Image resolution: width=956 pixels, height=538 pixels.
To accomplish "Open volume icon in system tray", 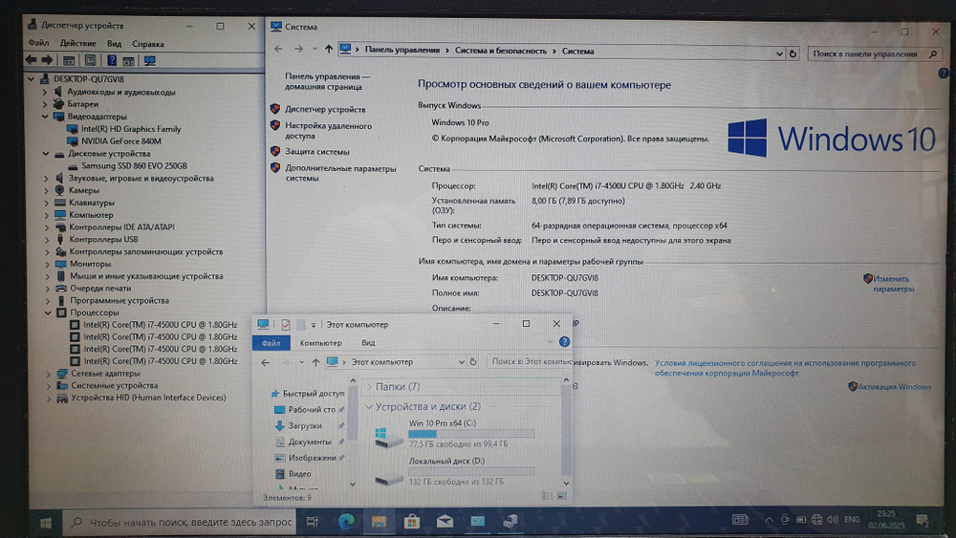I will point(833,520).
